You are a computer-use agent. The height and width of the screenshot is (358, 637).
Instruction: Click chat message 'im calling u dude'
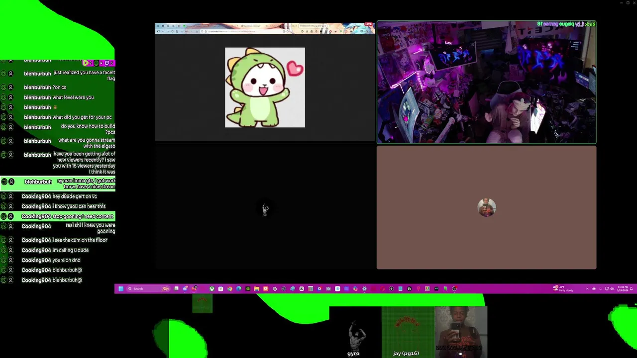point(70,250)
